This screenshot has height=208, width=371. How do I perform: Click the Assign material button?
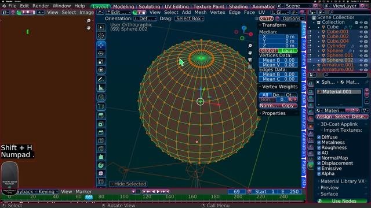click(324, 117)
